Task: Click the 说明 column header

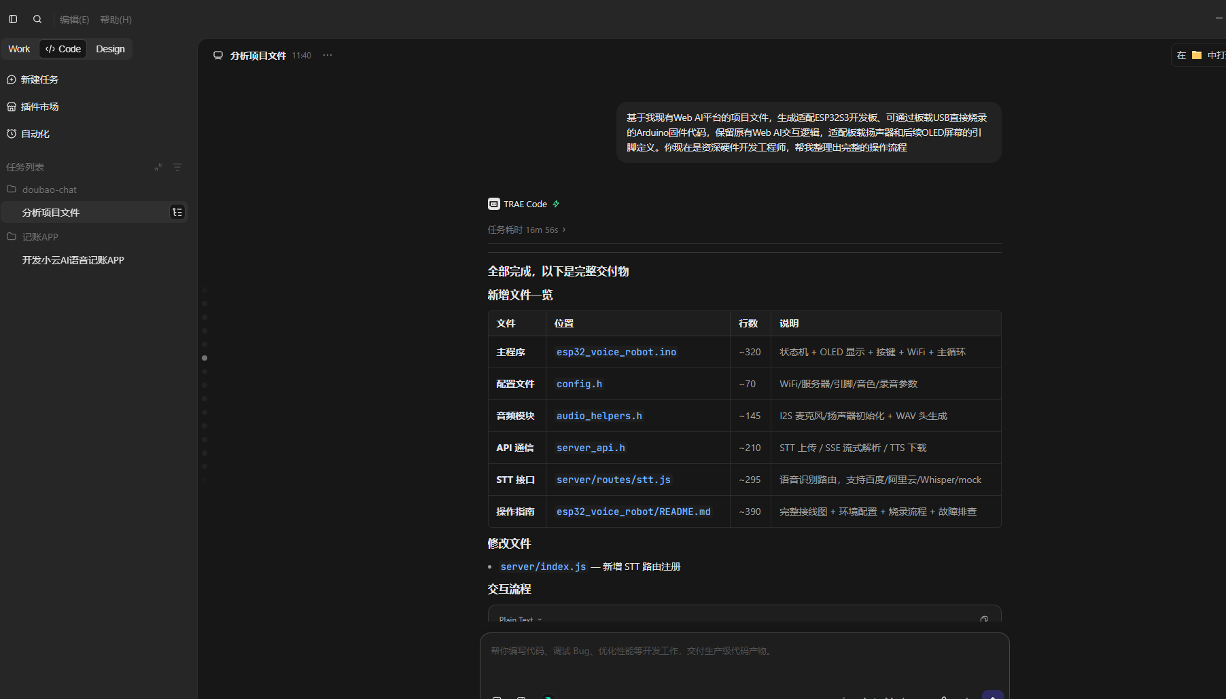Action: [789, 323]
